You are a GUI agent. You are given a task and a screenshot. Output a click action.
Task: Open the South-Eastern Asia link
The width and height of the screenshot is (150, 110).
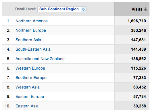click(x=33, y=49)
